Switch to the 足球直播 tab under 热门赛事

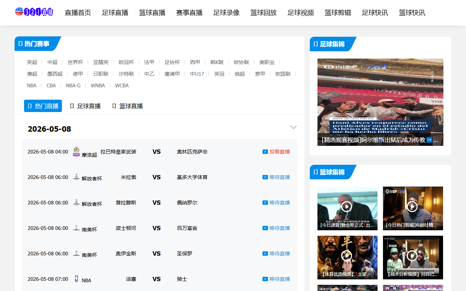tap(85, 106)
